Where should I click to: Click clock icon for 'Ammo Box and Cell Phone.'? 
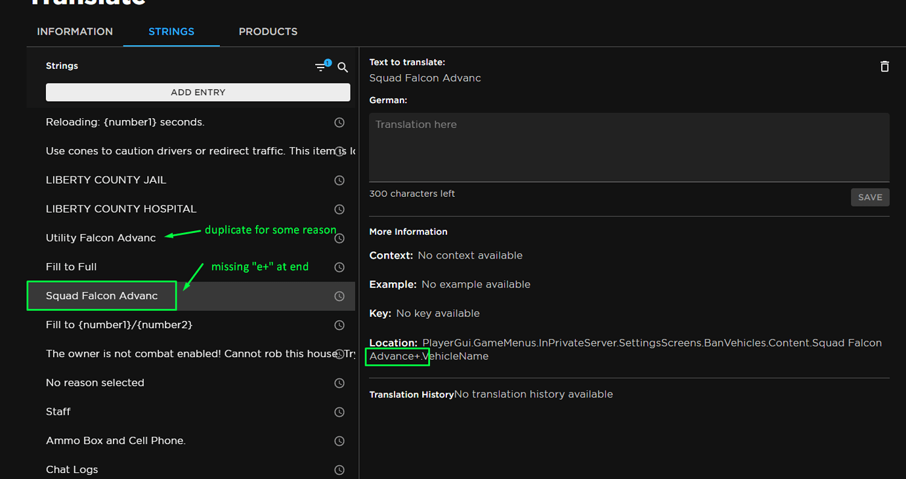[339, 441]
